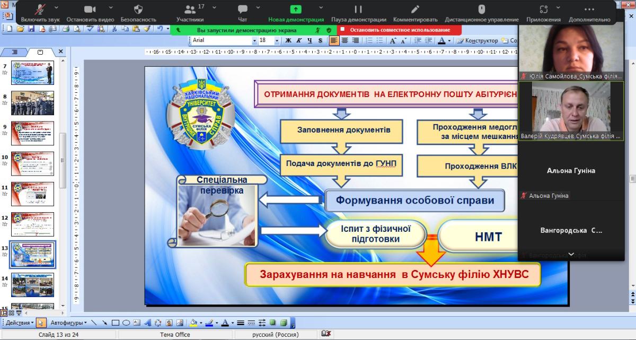The image size is (636, 340).
Task: Insert WordArt from the drawing toolbar
Action: point(147,322)
